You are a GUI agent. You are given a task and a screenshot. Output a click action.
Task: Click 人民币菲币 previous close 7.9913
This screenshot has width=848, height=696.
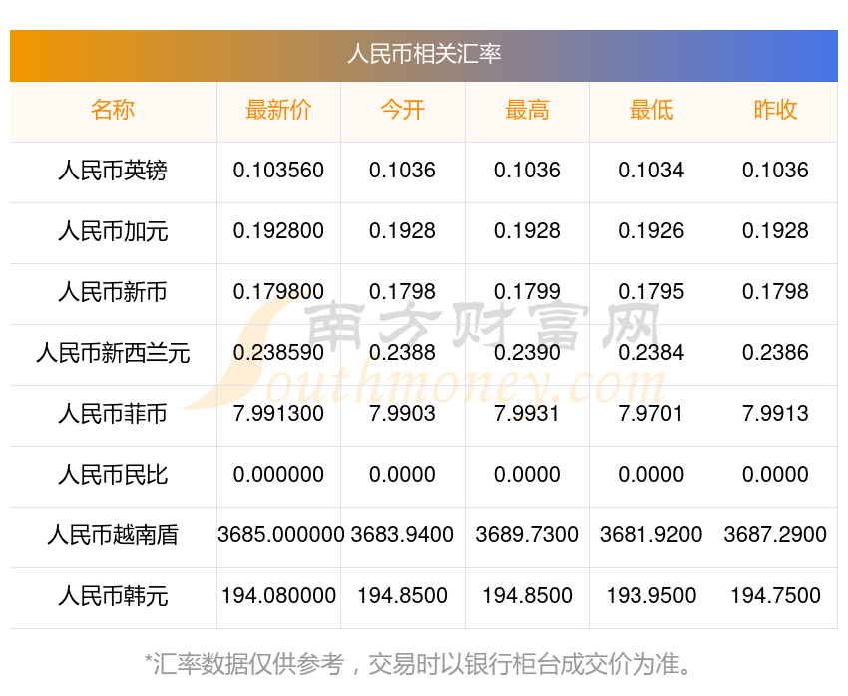(775, 414)
